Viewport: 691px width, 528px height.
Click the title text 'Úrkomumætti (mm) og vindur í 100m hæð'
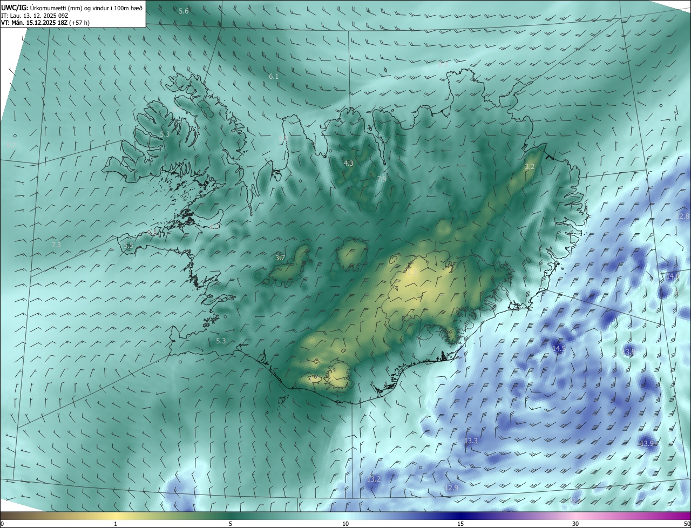87,7
